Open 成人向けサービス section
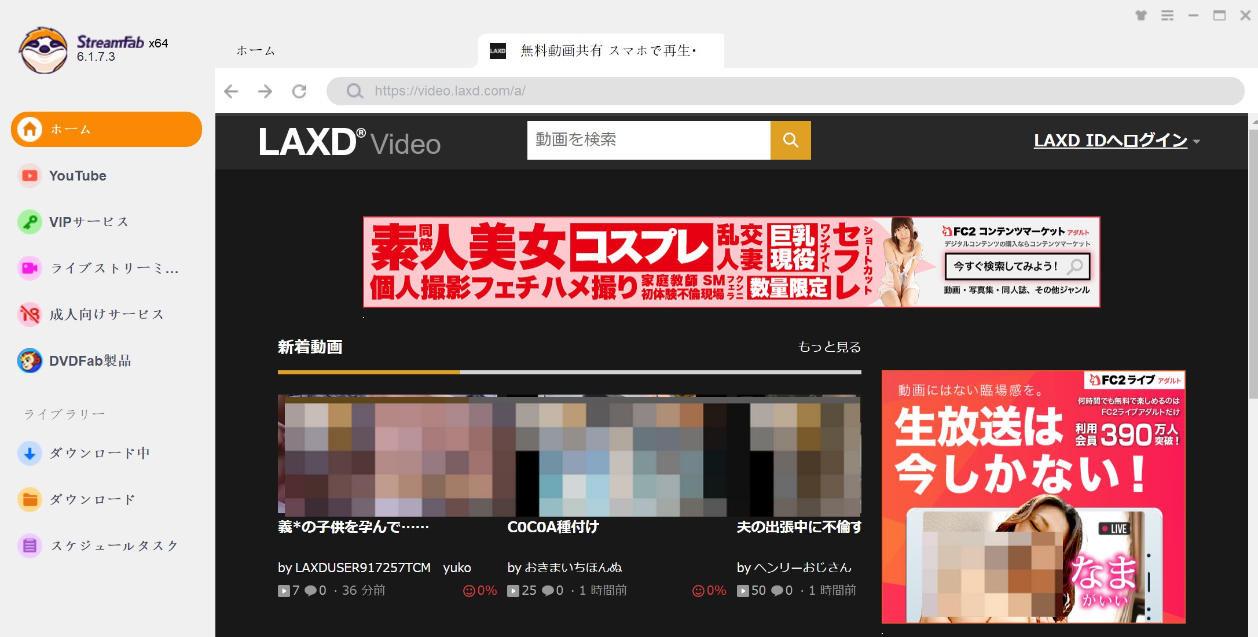The height and width of the screenshot is (637, 1258). click(x=107, y=315)
